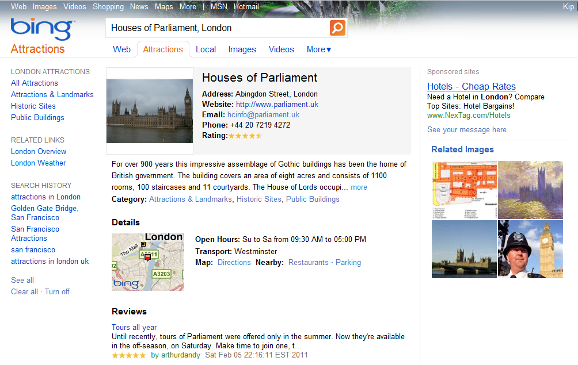This screenshot has height=365, width=578.
Task: Open the Houses of Parliament main photo
Action: [x=150, y=111]
